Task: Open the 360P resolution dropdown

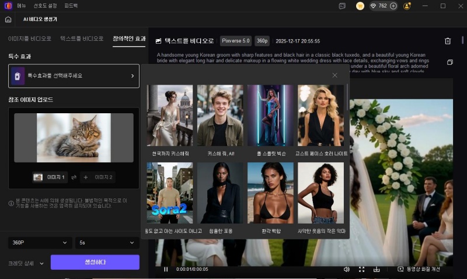Action: tap(40, 242)
